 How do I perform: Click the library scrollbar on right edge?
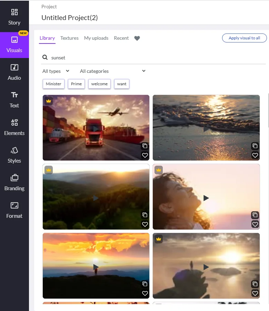pyautogui.click(x=268, y=110)
